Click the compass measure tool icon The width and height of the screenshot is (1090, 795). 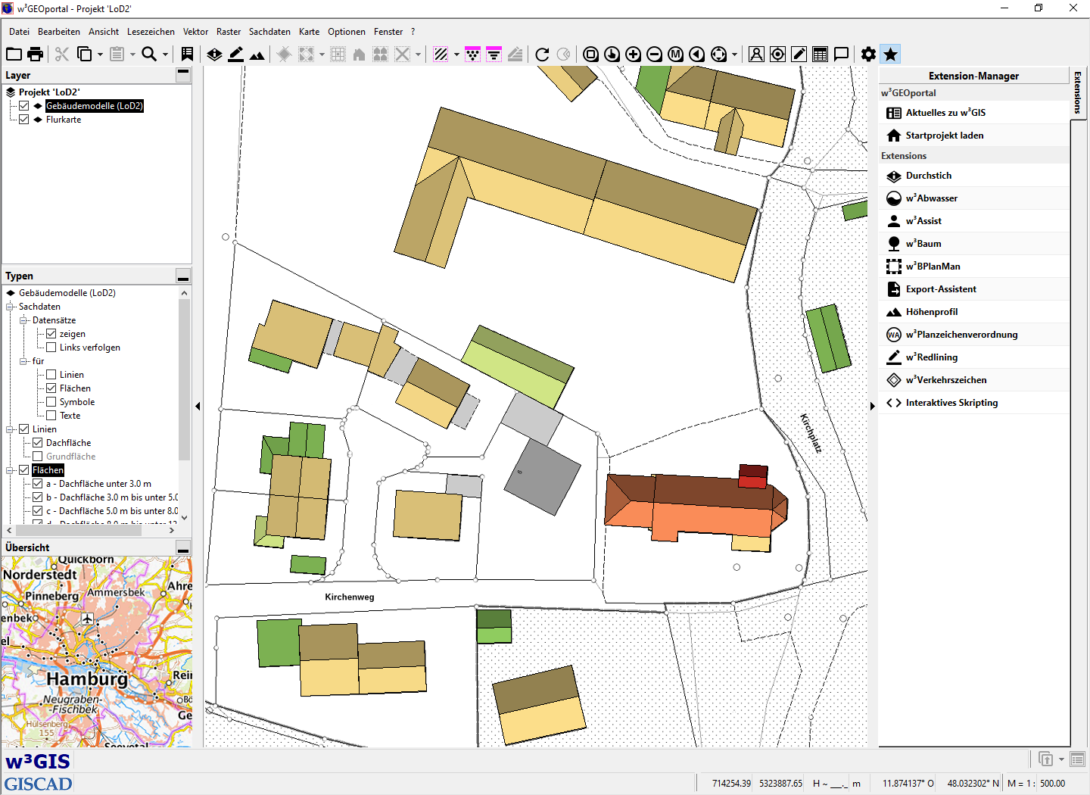pyautogui.click(x=756, y=54)
